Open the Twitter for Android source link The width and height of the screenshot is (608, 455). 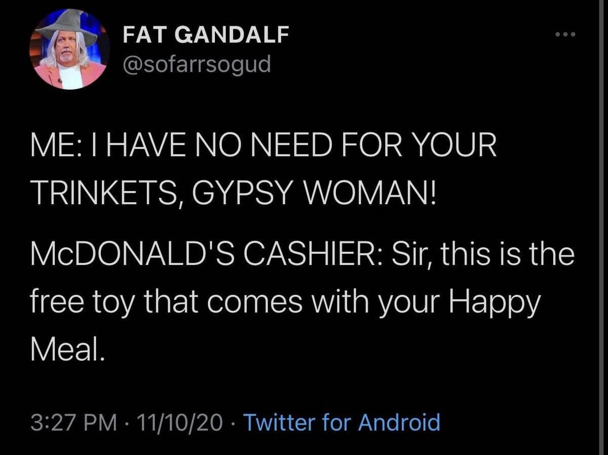(x=342, y=422)
